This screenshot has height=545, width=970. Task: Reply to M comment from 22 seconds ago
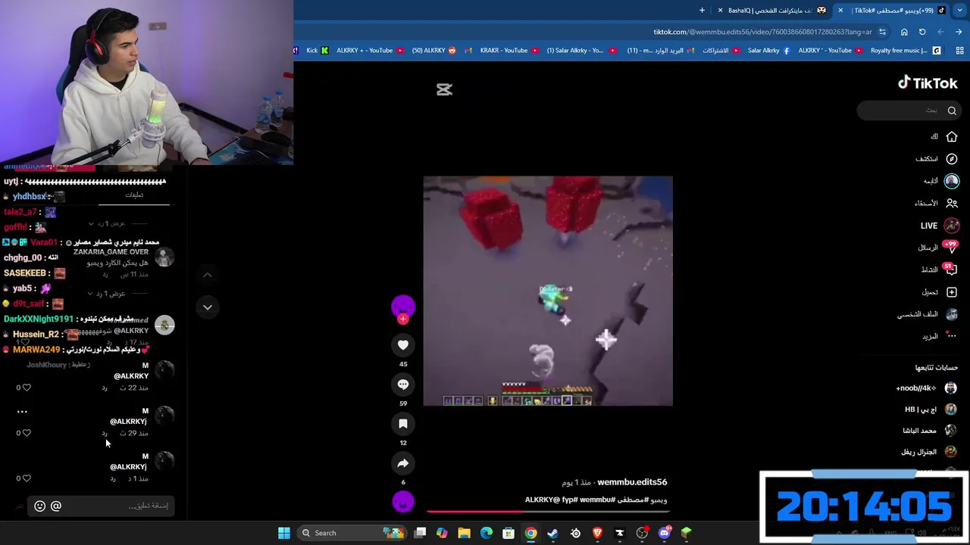[105, 388]
